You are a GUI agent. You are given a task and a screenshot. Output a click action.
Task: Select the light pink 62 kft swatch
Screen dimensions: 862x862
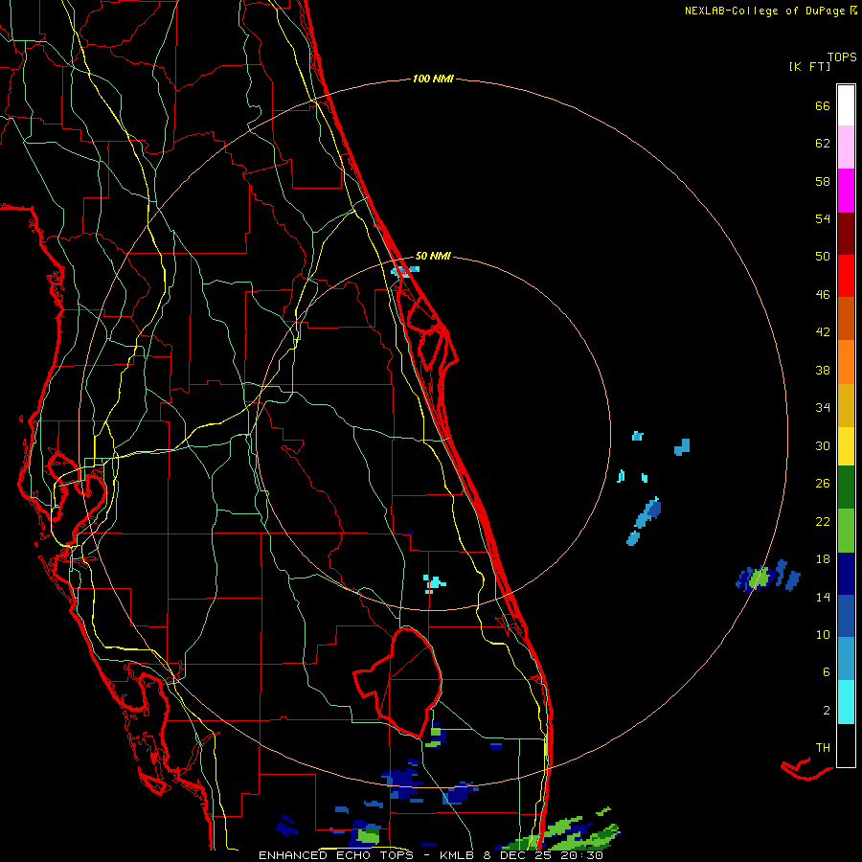click(x=846, y=147)
